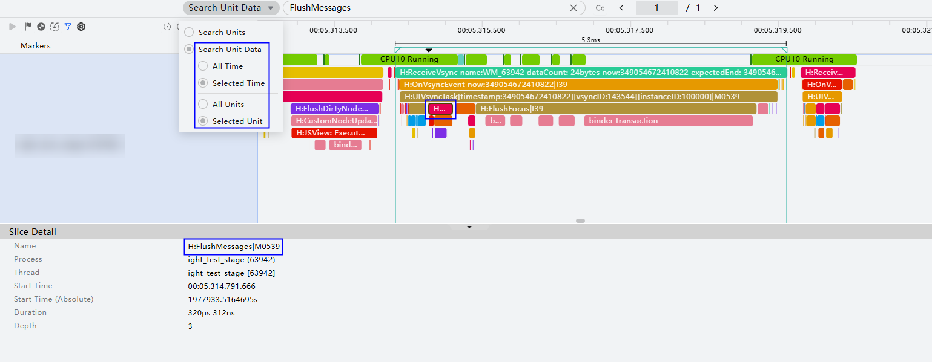932x362 pixels.
Task: Select the highlighted pink 'H...' FlushMessages slice
Action: pyautogui.click(x=440, y=109)
